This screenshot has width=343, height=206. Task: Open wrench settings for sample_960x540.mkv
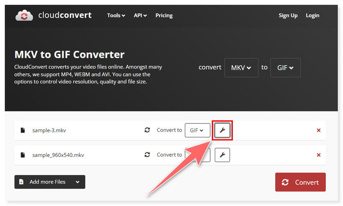[222, 155]
